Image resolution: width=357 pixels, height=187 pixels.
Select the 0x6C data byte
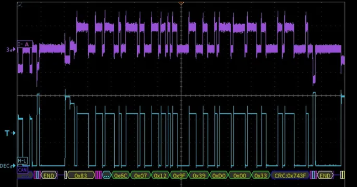point(121,175)
